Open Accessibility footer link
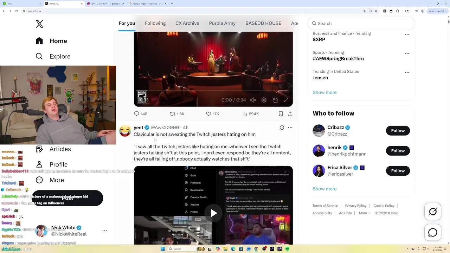 (x=322, y=213)
